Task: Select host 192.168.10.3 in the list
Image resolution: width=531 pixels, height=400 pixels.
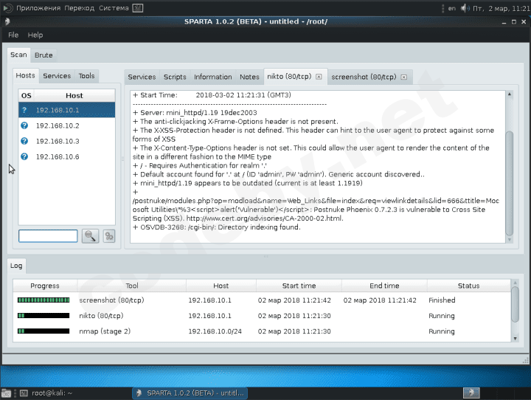Action: coord(58,141)
